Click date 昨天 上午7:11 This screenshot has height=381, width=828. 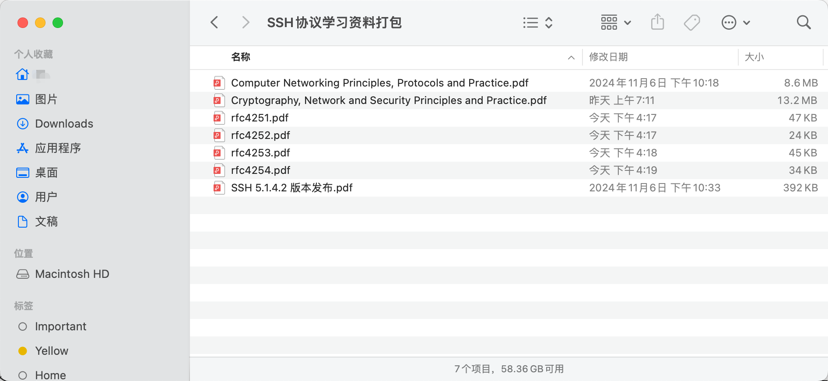[x=621, y=100]
